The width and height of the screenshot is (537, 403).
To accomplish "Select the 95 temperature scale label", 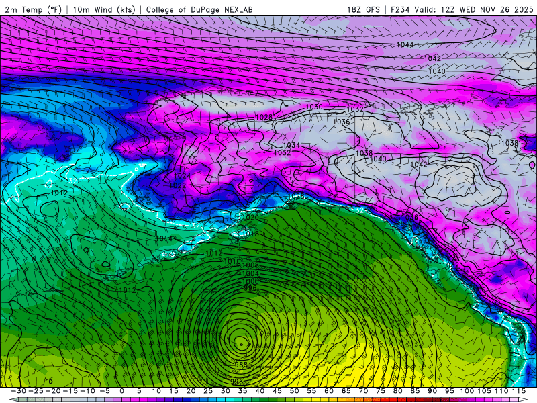I will pyautogui.click(x=449, y=391).
